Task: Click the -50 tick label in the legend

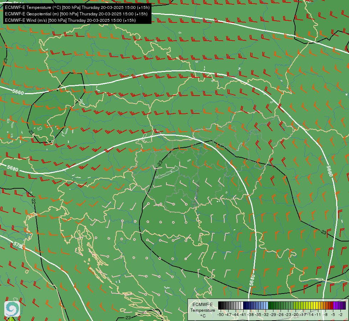Action: click(x=221, y=315)
